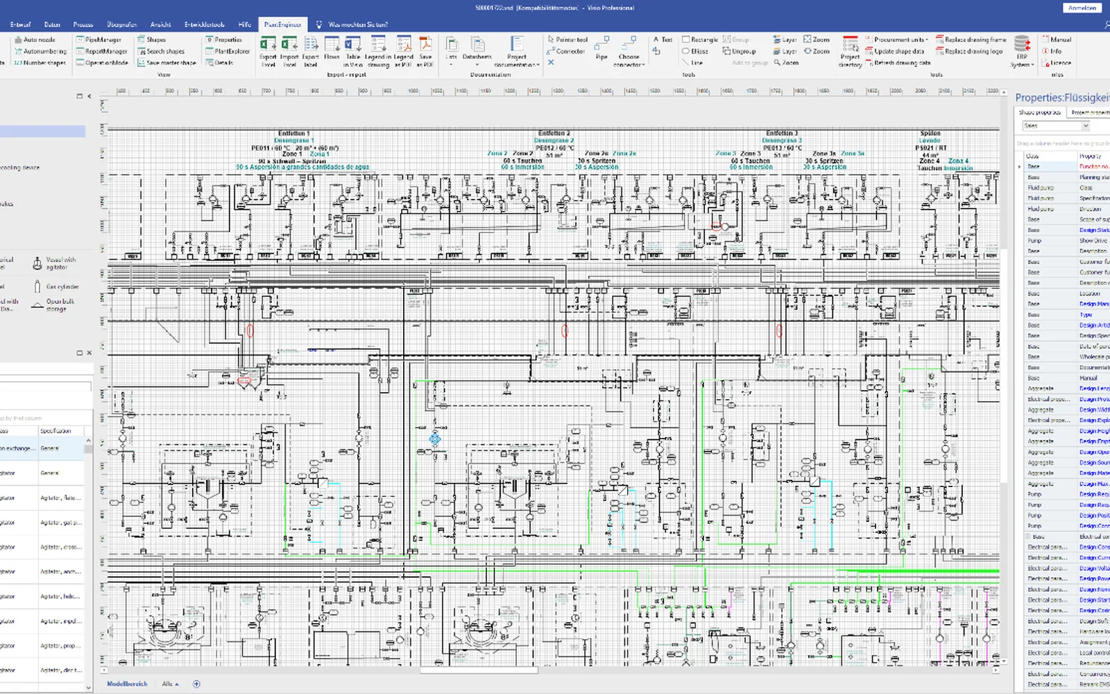Screen dimensions: 1110x694
Task: Open the Details panel
Action: 219,62
